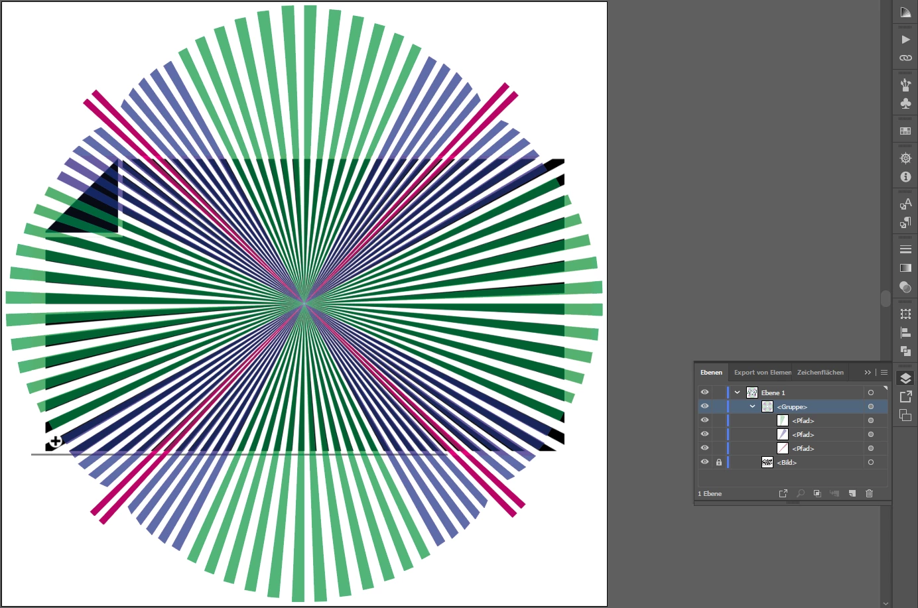Screen dimensions: 918x608
Task: Hide layer Ebene 1 via eye icon
Action: pos(704,393)
